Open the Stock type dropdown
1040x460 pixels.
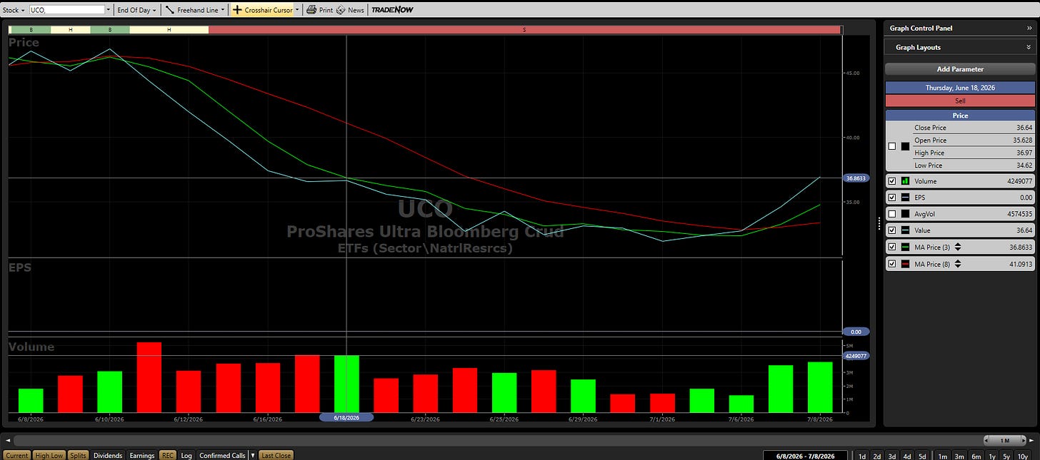(13, 10)
